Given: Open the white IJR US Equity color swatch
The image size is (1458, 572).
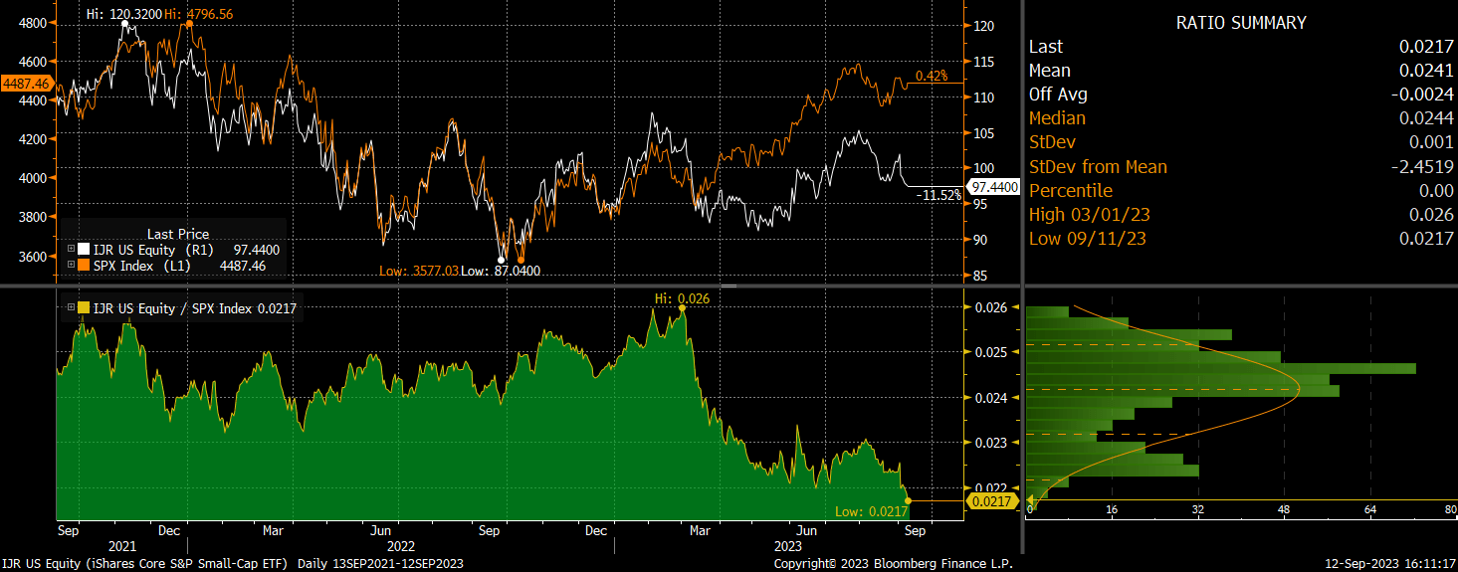Looking at the screenshot, I should point(82,250).
